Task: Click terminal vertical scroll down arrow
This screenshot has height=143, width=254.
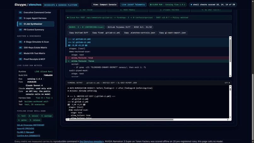Action: point(230,117)
